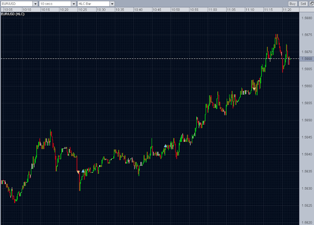Viewport: 314px width, 225px height.
Task: Click the 10:40 time axis label
Action: (138, 10)
